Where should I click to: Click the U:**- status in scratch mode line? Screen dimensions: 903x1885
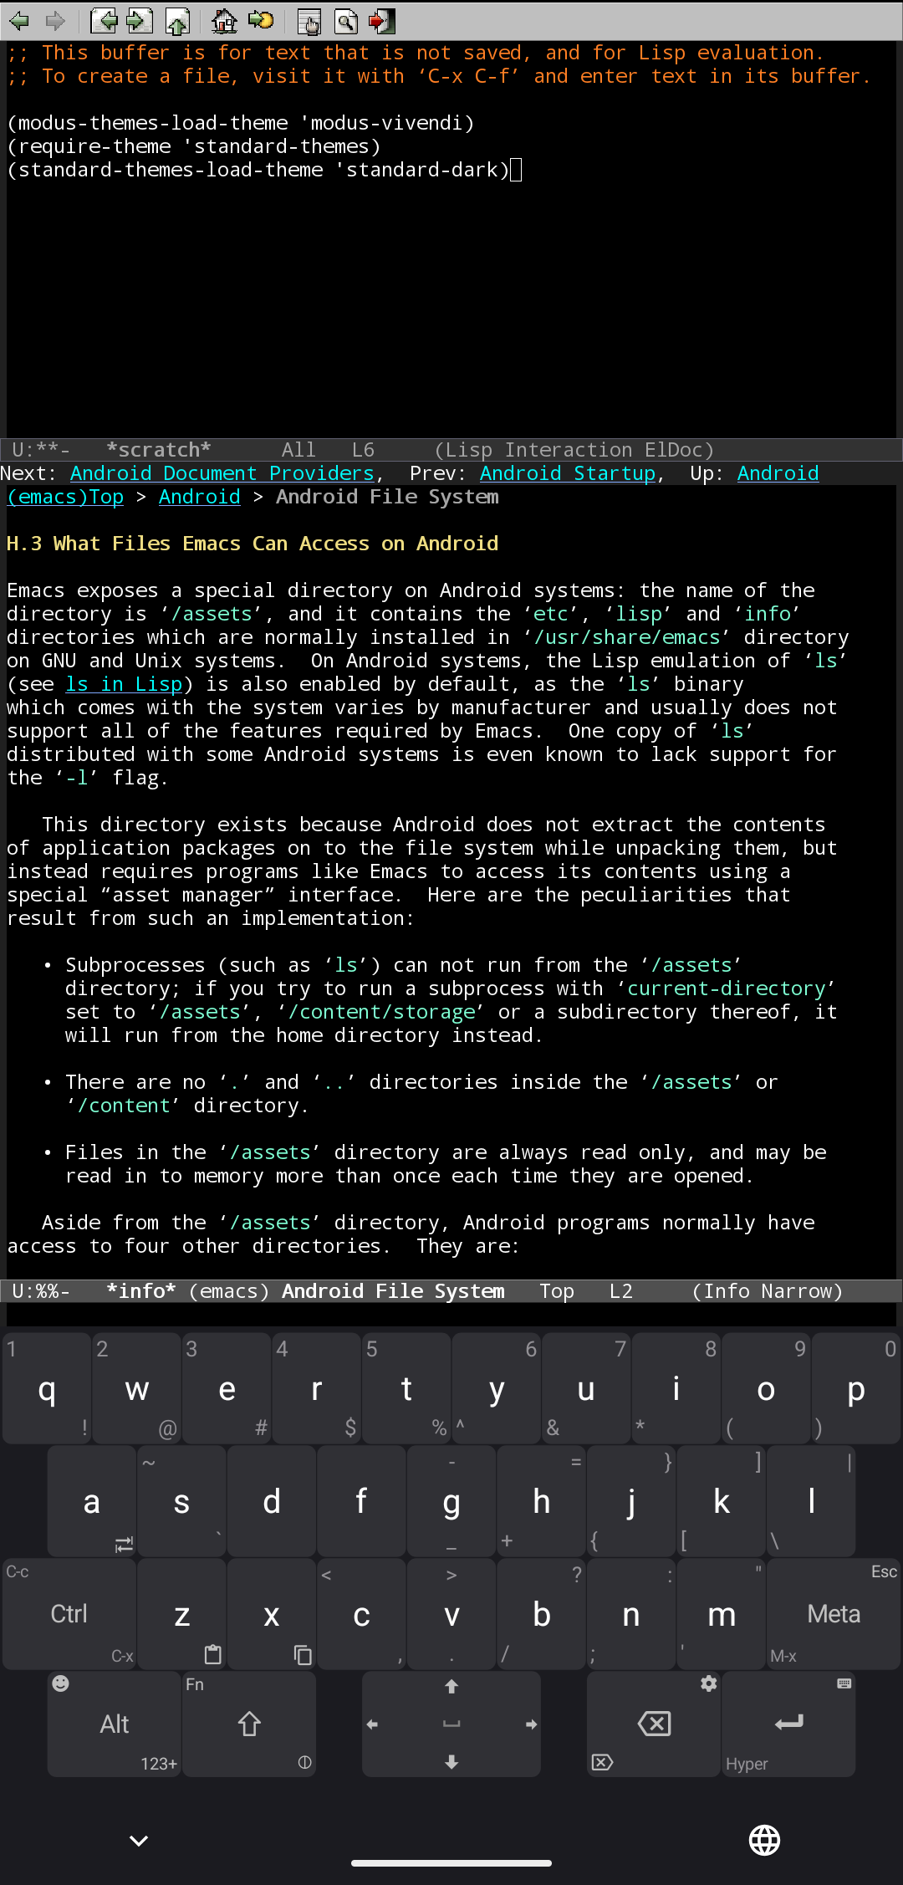[x=41, y=450]
